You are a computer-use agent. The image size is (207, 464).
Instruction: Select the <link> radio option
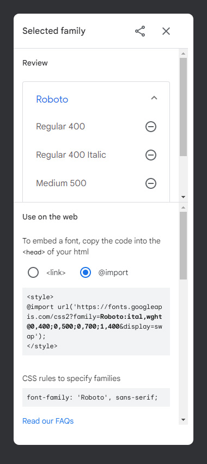pyautogui.click(x=33, y=272)
